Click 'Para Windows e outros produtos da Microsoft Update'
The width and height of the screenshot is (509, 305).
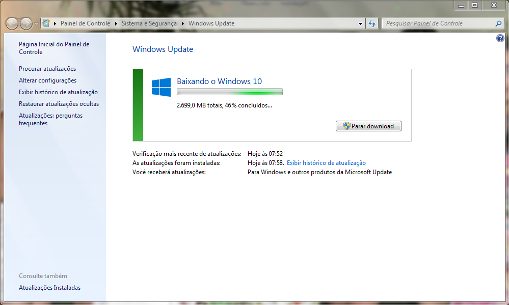pos(320,172)
